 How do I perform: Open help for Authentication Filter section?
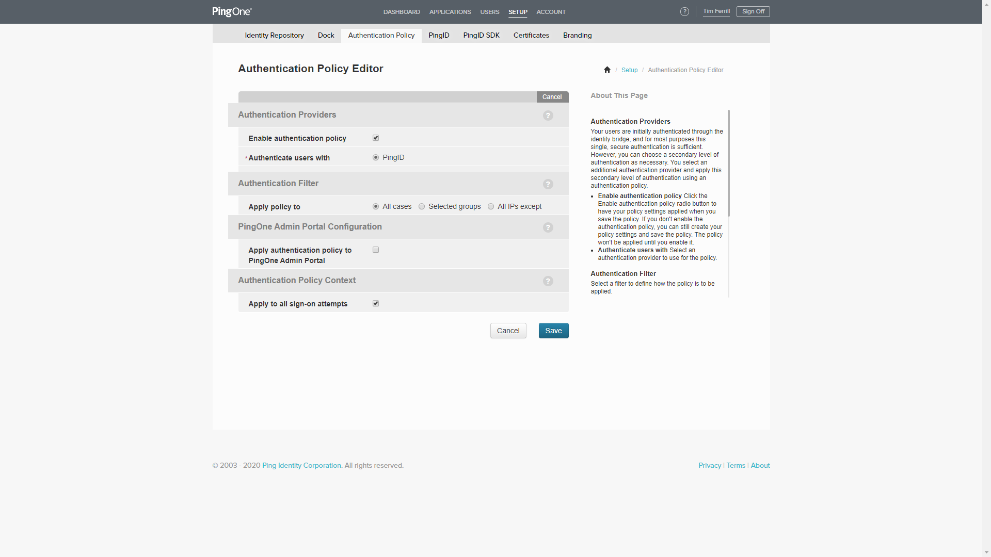(548, 184)
